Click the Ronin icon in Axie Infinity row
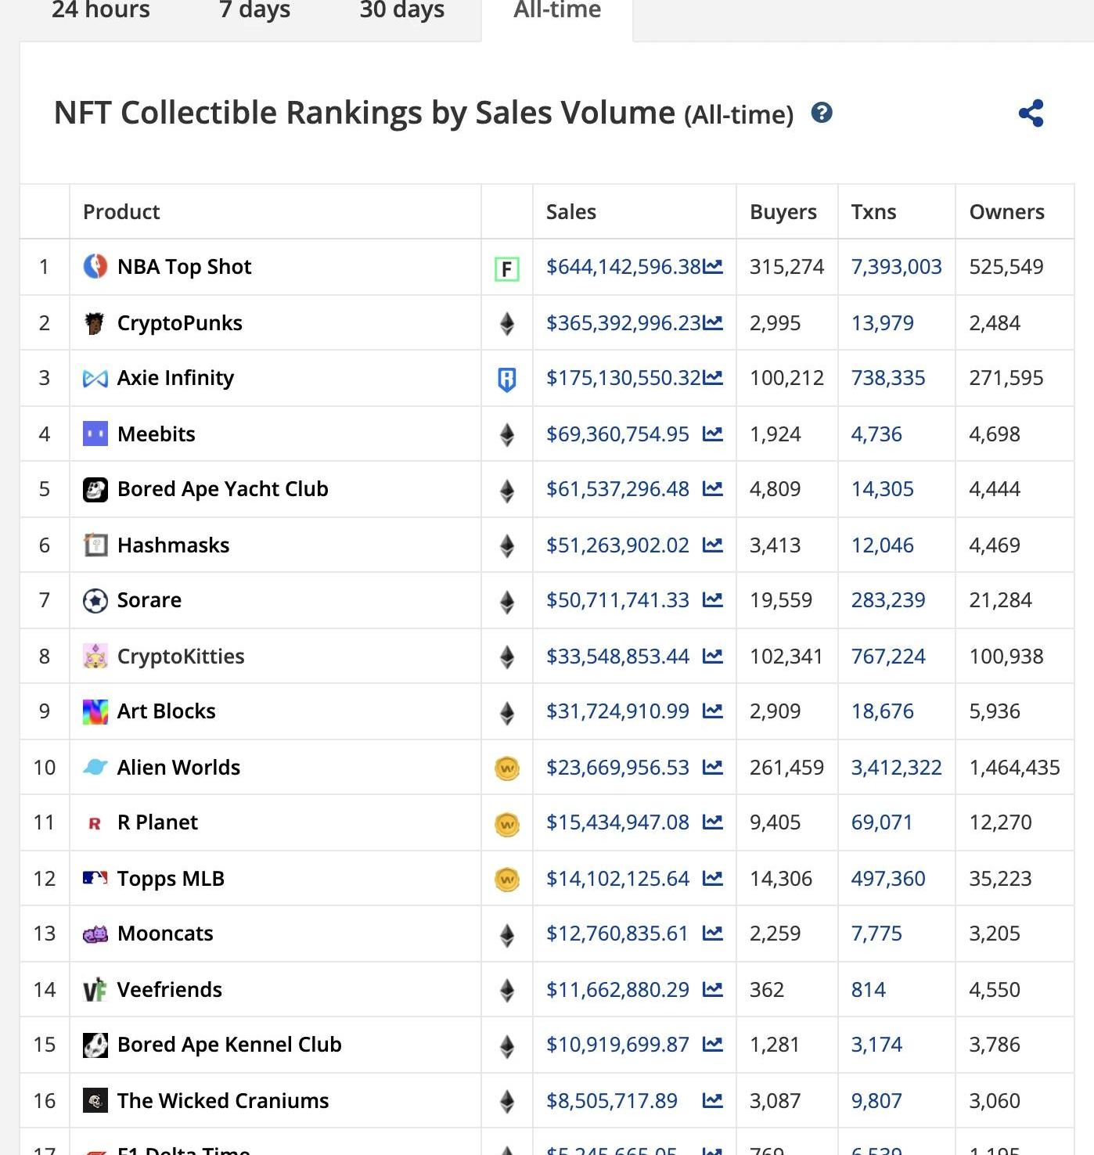The height and width of the screenshot is (1155, 1094). [507, 380]
